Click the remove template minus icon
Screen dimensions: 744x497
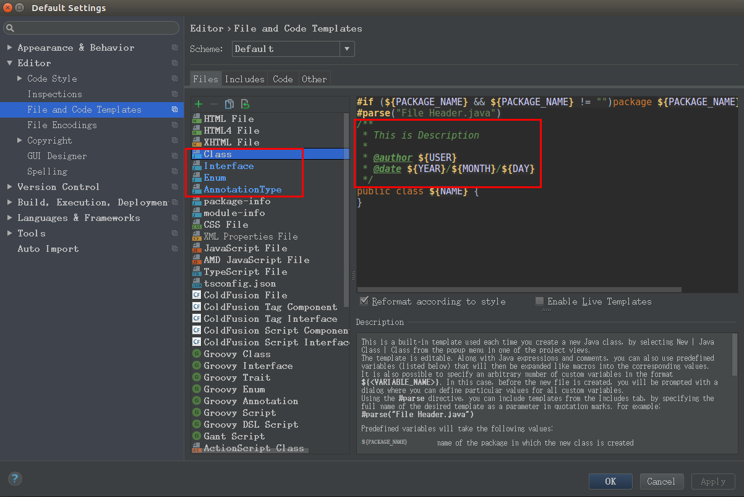(x=213, y=104)
